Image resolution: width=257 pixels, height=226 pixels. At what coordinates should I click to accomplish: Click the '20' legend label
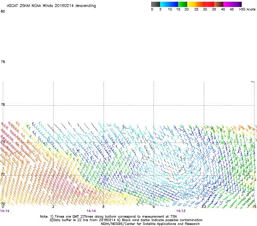pyautogui.click(x=186, y=9)
